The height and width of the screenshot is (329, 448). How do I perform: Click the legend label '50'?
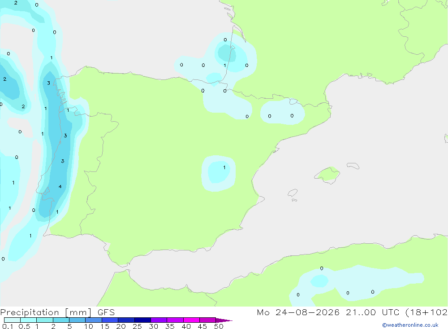pos(219,326)
